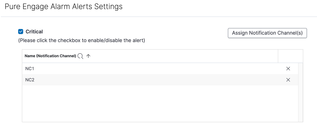Toggle the ascending sort arrow icon

point(88,56)
